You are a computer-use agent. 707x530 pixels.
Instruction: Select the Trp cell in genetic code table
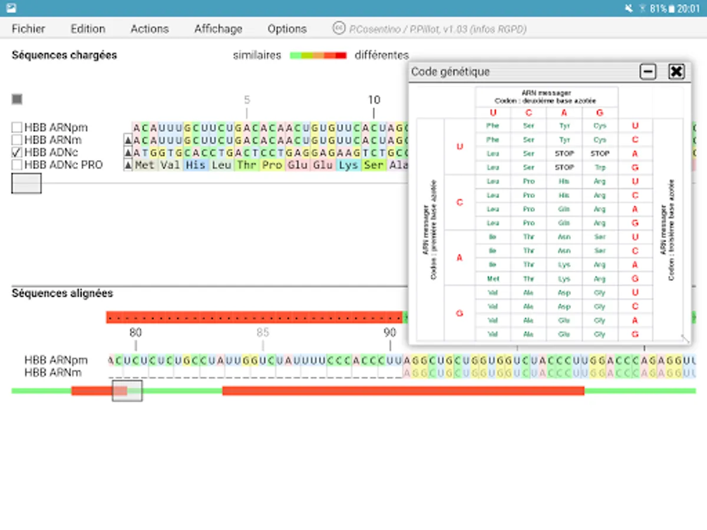pos(600,167)
